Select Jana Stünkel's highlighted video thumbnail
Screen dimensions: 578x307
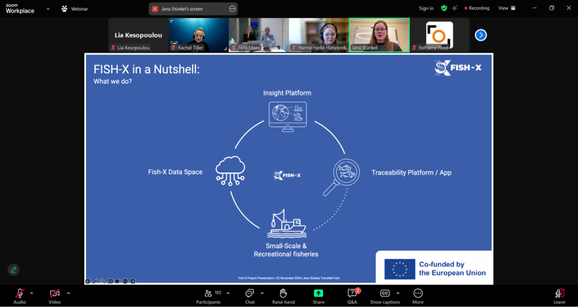coord(379,35)
